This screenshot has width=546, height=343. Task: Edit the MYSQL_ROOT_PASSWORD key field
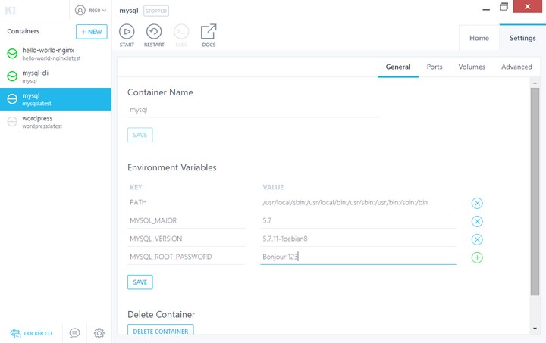(x=187, y=257)
